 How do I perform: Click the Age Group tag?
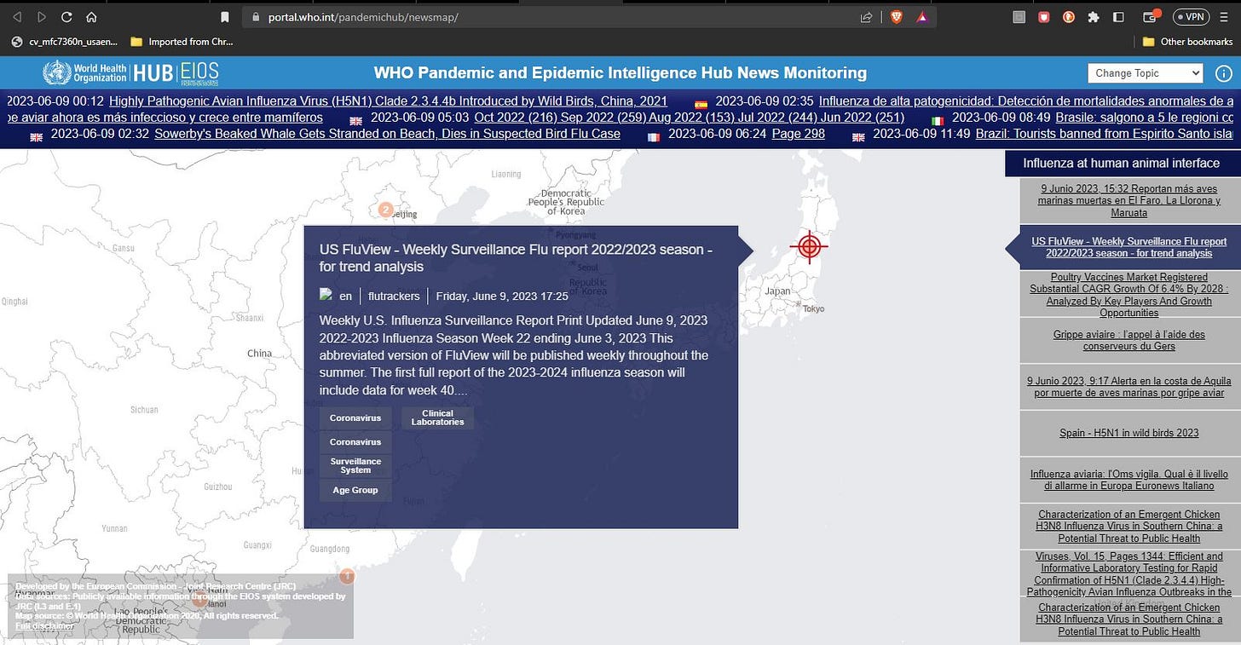pos(355,490)
